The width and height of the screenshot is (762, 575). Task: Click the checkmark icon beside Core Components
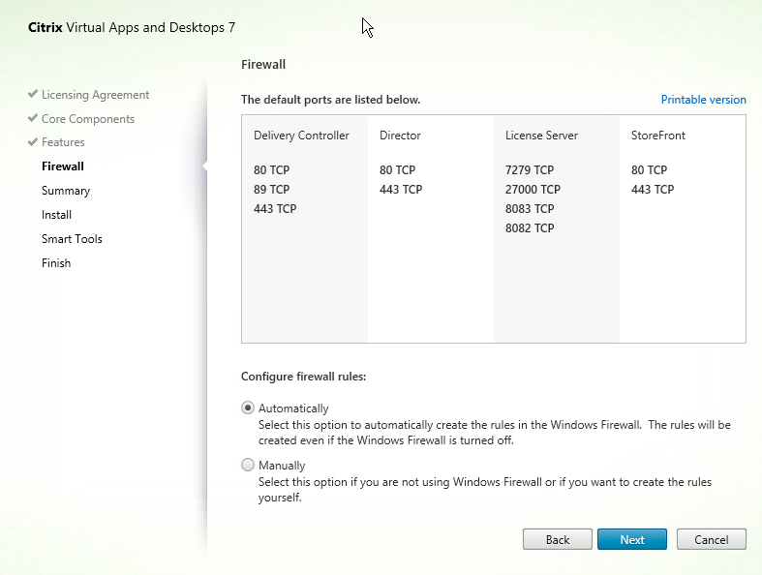point(33,119)
